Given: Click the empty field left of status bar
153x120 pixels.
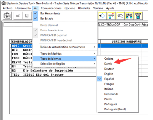Looking at the screenshot, I should 18,25.
